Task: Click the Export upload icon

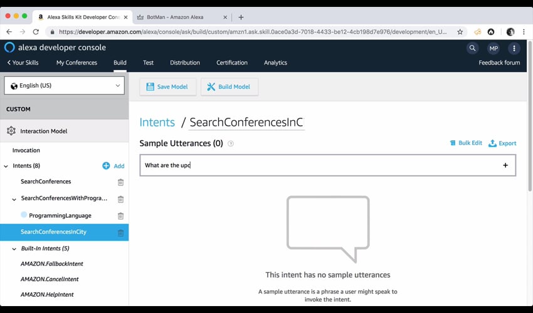Action: (492, 143)
